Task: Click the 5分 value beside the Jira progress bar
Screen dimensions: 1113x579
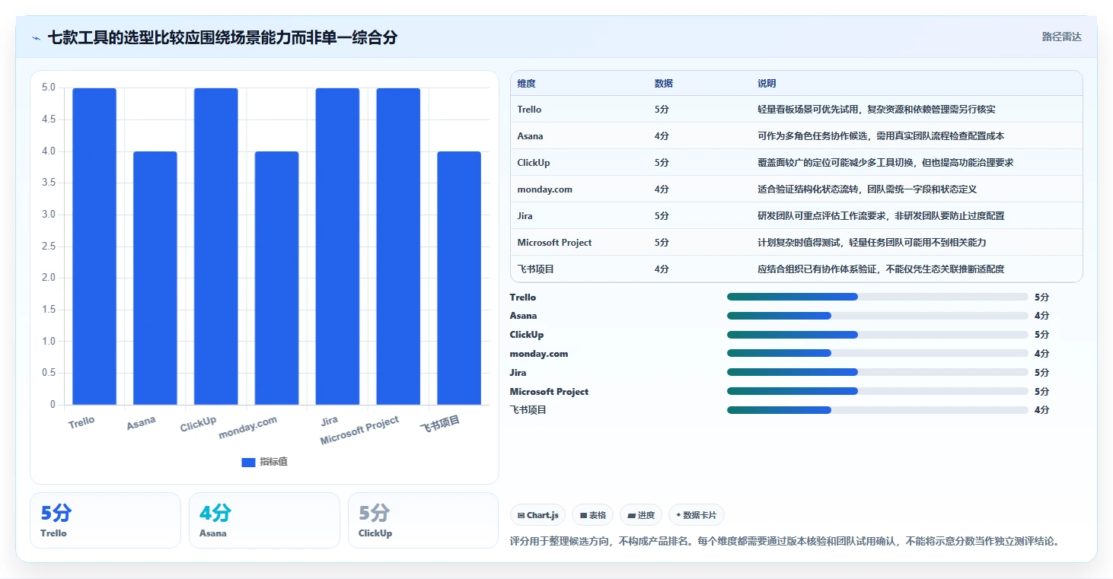Action: click(x=1041, y=373)
